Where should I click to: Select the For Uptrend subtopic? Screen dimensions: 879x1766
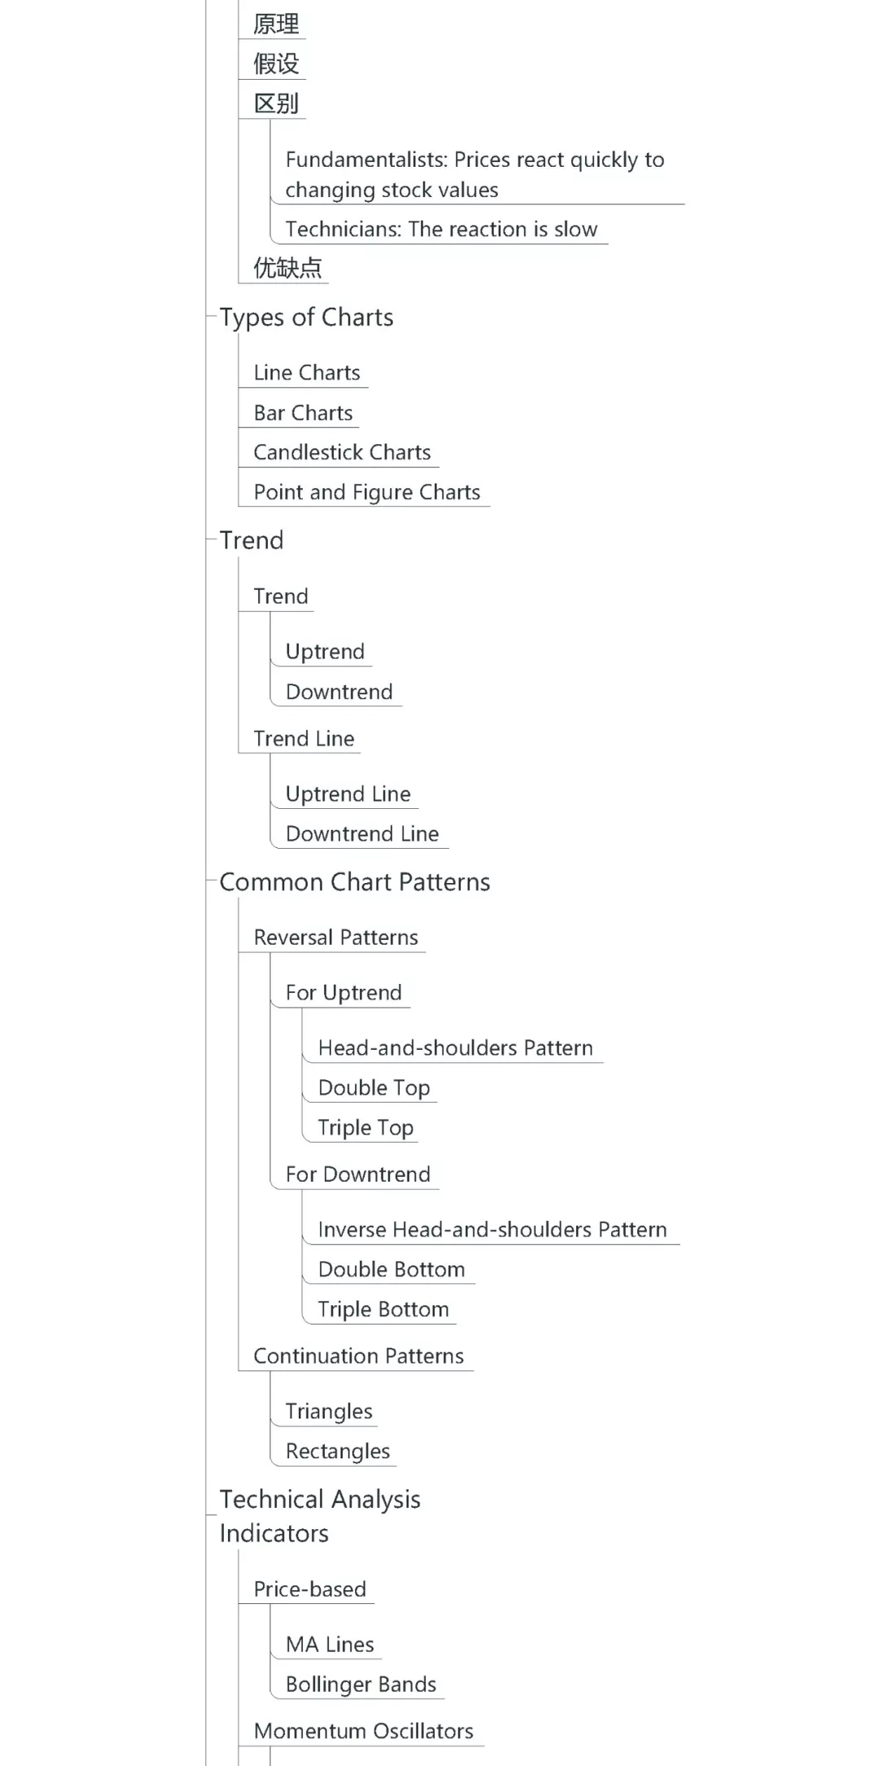(343, 993)
